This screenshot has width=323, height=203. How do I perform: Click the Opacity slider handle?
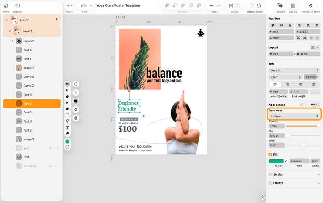pyautogui.click(x=318, y=126)
